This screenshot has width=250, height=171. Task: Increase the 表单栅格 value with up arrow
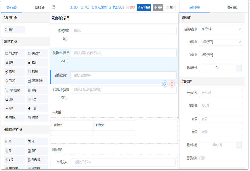(239, 66)
